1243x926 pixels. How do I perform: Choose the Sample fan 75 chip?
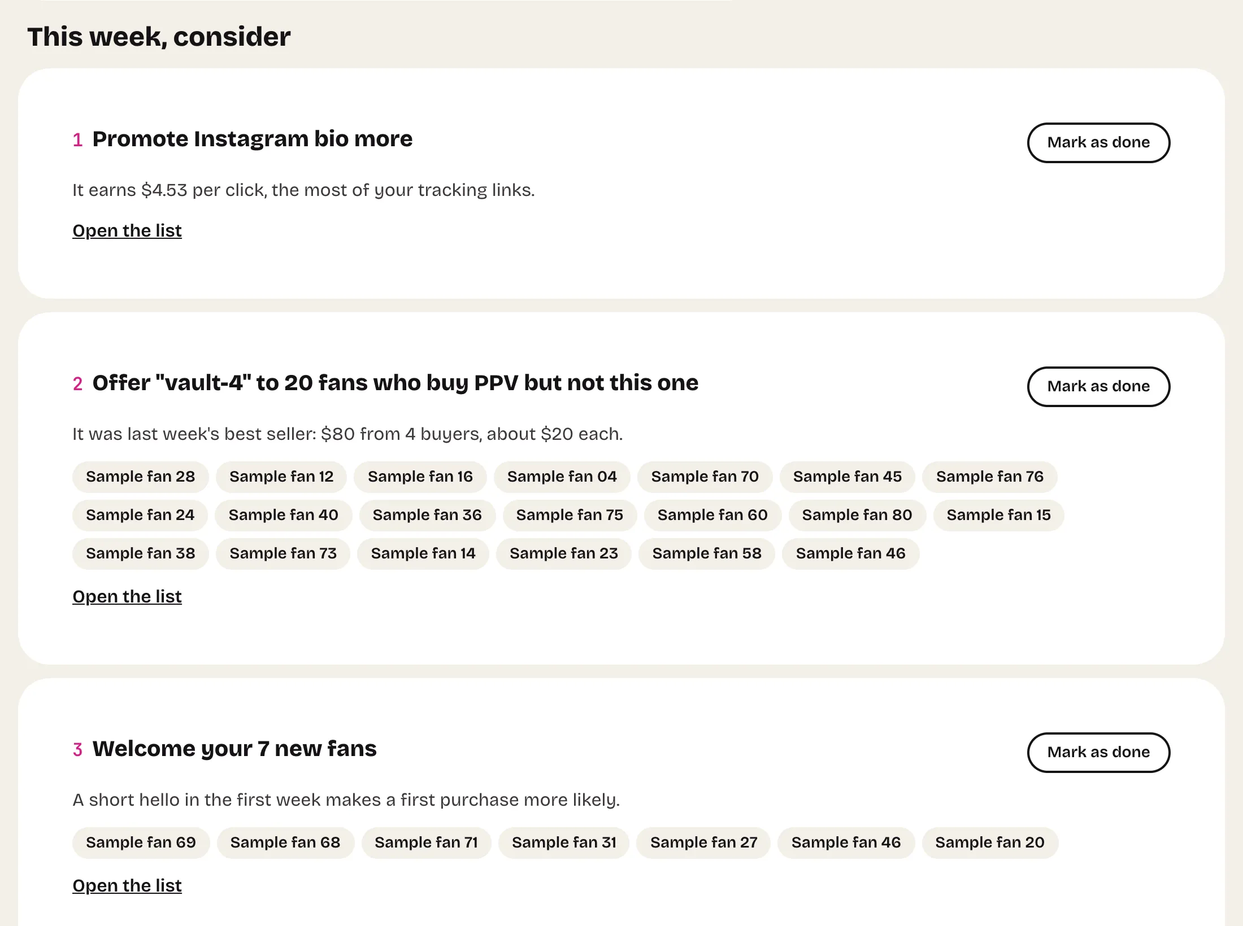[x=570, y=515]
